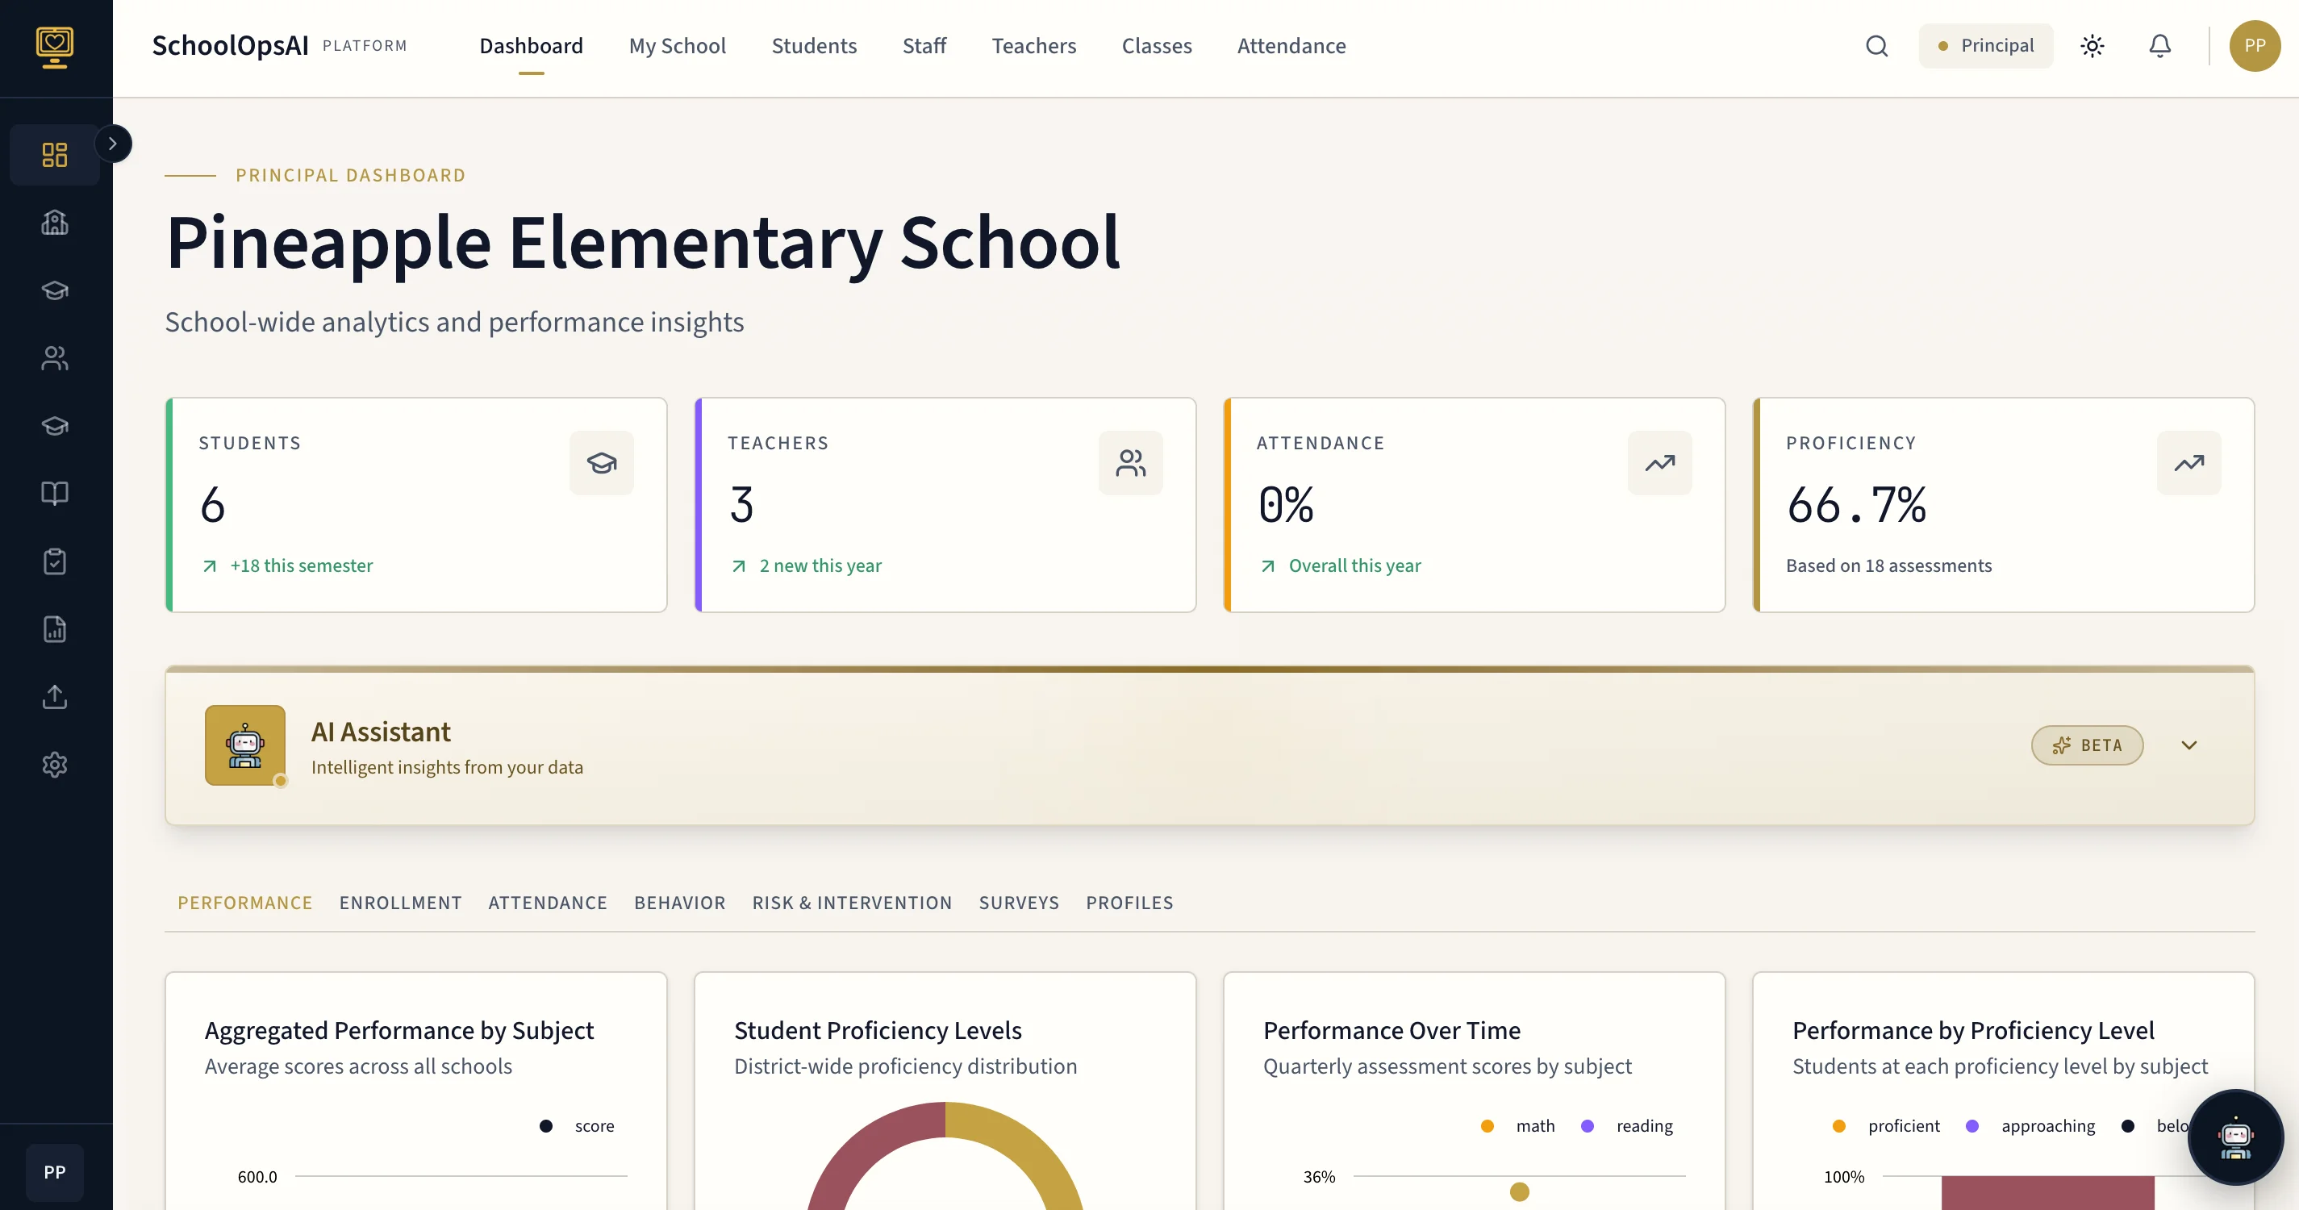Switch to the RISK & INTERVENTION tab
2299x1210 pixels.
853,902
